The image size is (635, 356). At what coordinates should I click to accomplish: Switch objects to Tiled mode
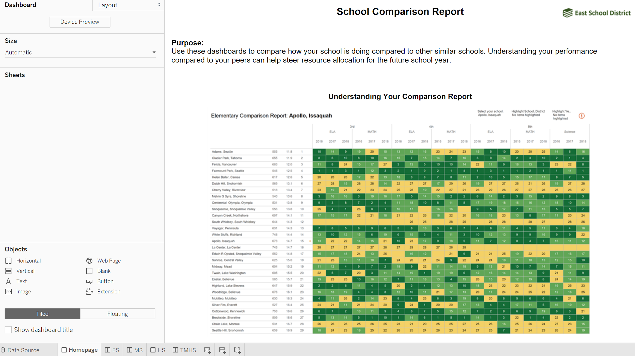[x=42, y=314]
